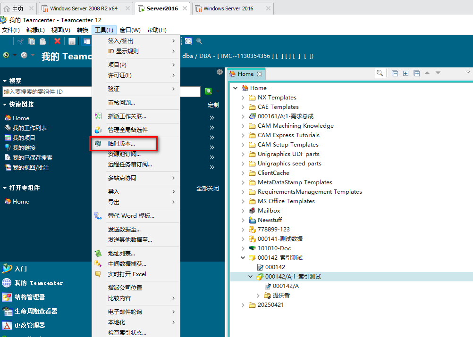Click the magnifier icon in Home view toolbar

[380, 73]
